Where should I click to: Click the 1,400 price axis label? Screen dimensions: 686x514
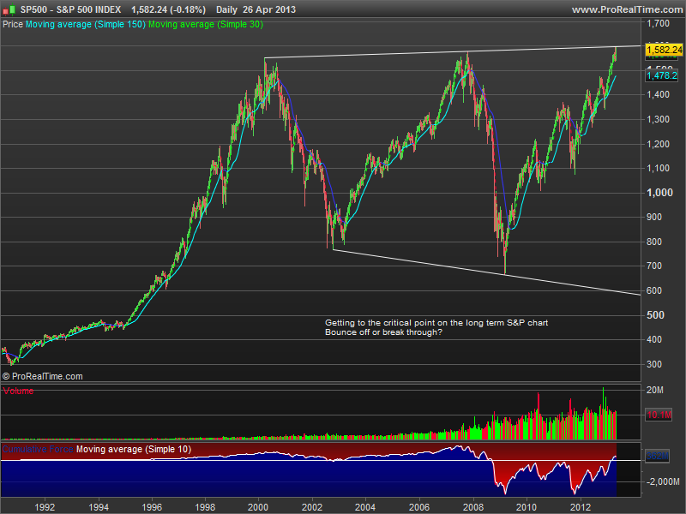click(x=658, y=94)
